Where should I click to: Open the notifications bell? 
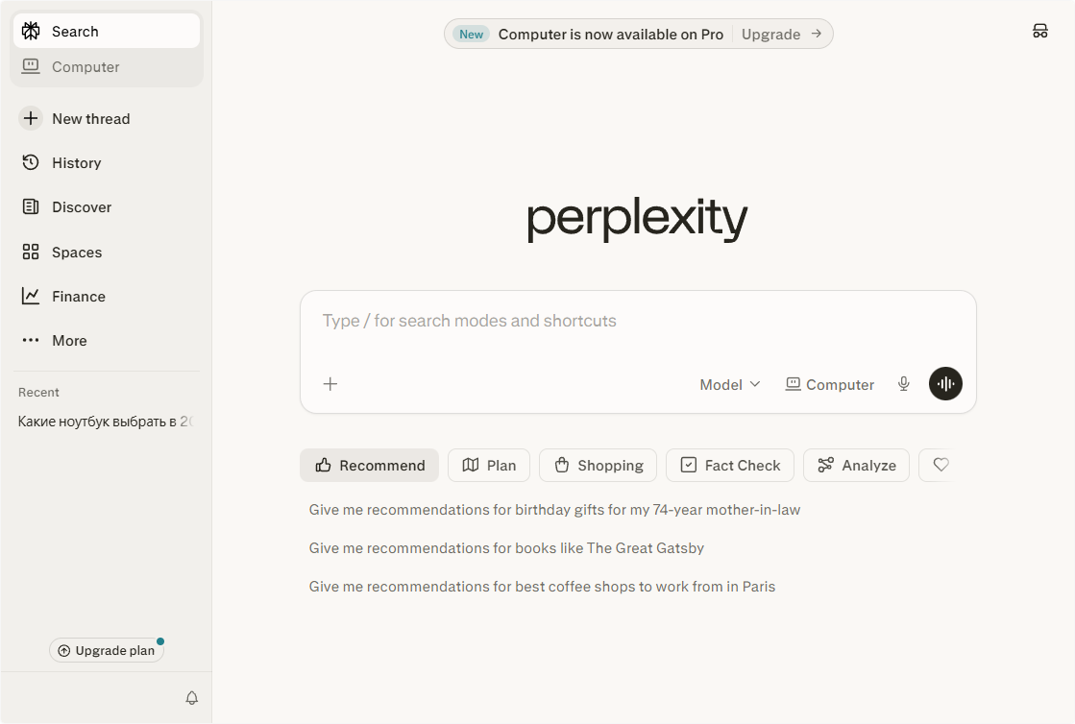click(x=192, y=698)
